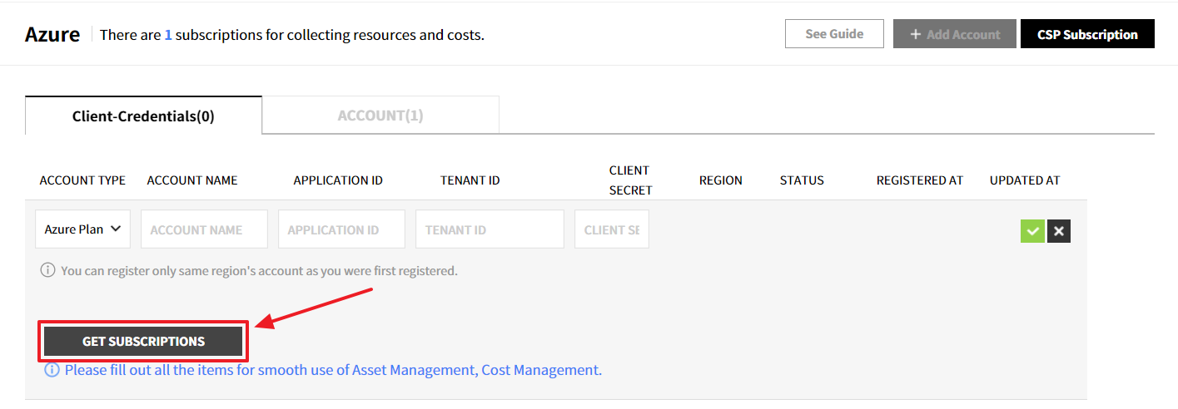This screenshot has width=1178, height=409.
Task: Open the ACCOUNT(1) tab
Action: [380, 116]
